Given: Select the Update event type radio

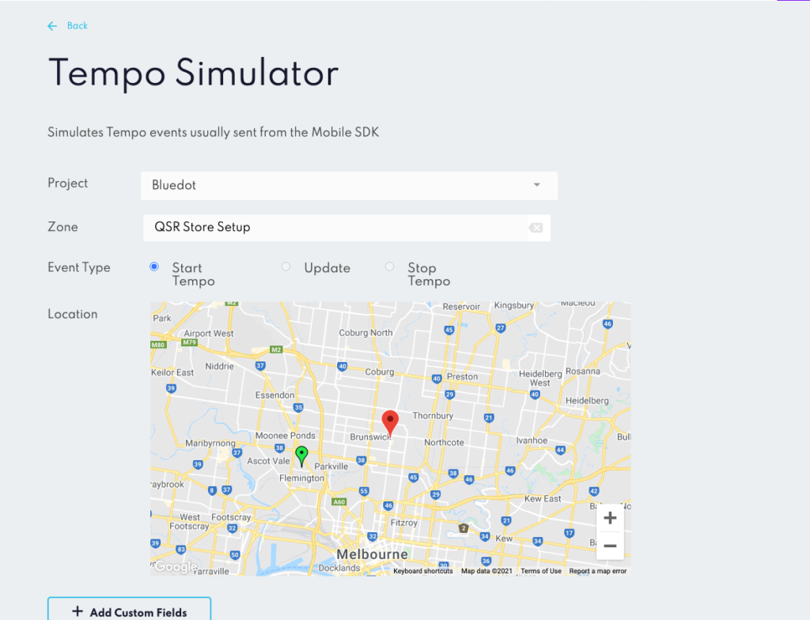Looking at the screenshot, I should [x=286, y=267].
